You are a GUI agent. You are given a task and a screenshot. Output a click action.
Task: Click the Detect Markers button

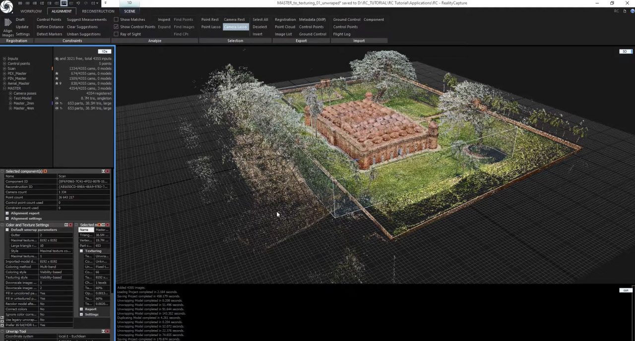[50, 34]
